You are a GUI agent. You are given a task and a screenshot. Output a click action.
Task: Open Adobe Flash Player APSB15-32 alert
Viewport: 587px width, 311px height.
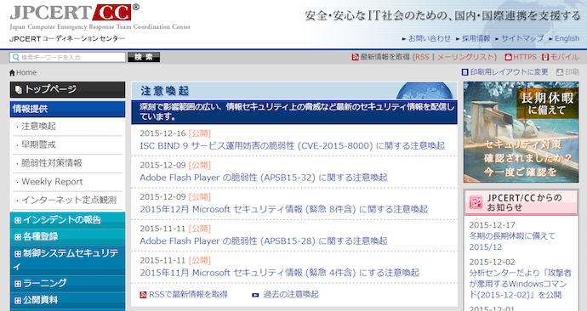tap(264, 178)
